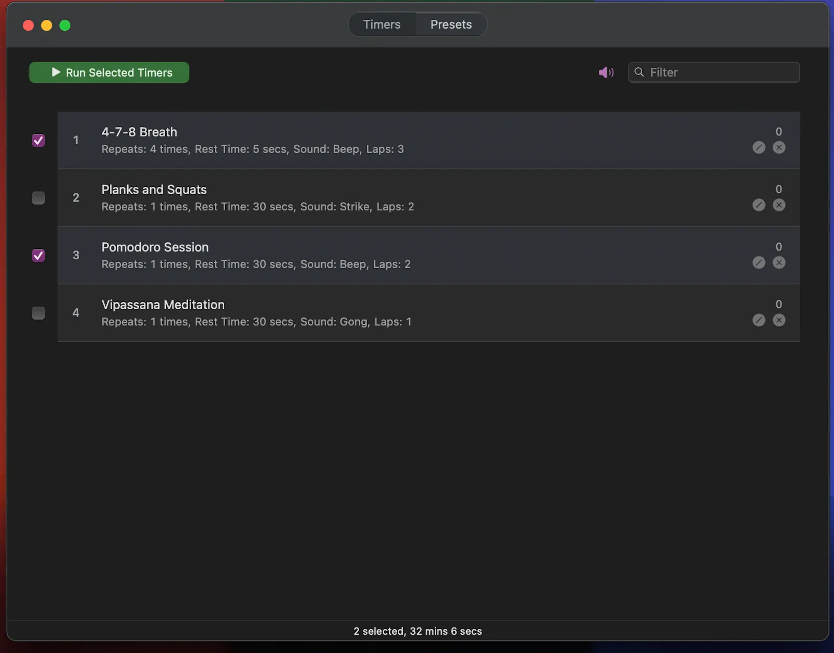Click row number 3 of Pomodoro Session

point(76,255)
